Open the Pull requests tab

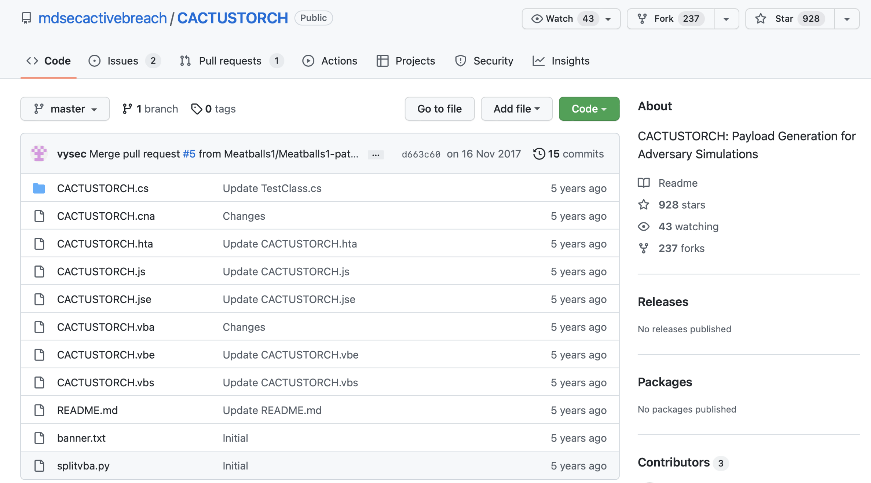coord(231,61)
